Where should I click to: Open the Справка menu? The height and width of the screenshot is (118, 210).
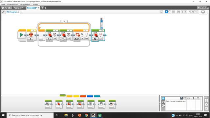click(x=35, y=4)
